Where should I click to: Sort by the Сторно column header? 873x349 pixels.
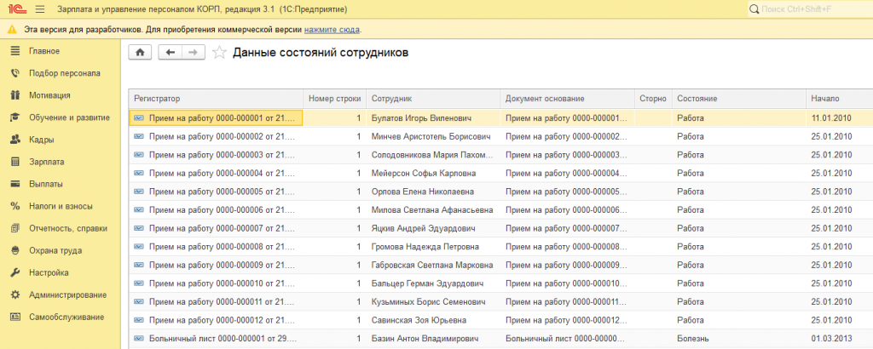(653, 99)
